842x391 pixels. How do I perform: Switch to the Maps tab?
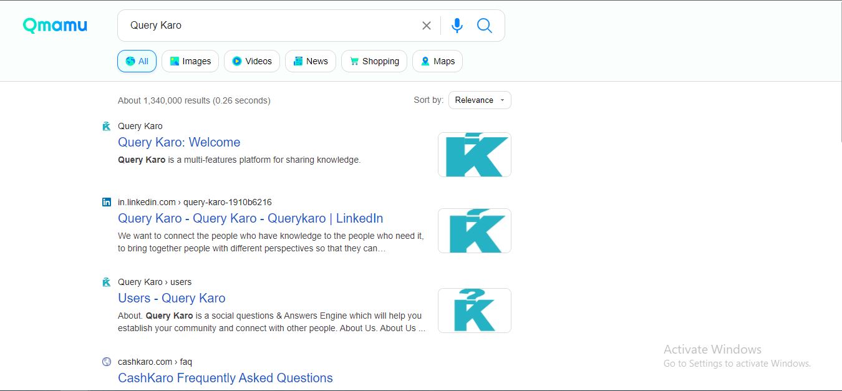click(x=437, y=61)
